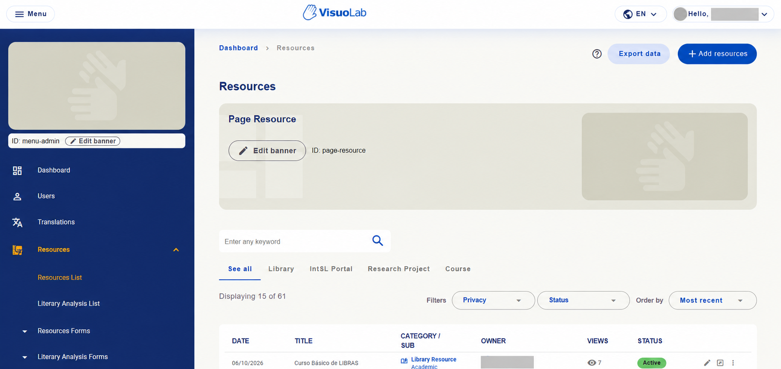This screenshot has height=369, width=781.
Task: Open the Hello user account dropdown
Action: click(x=722, y=14)
